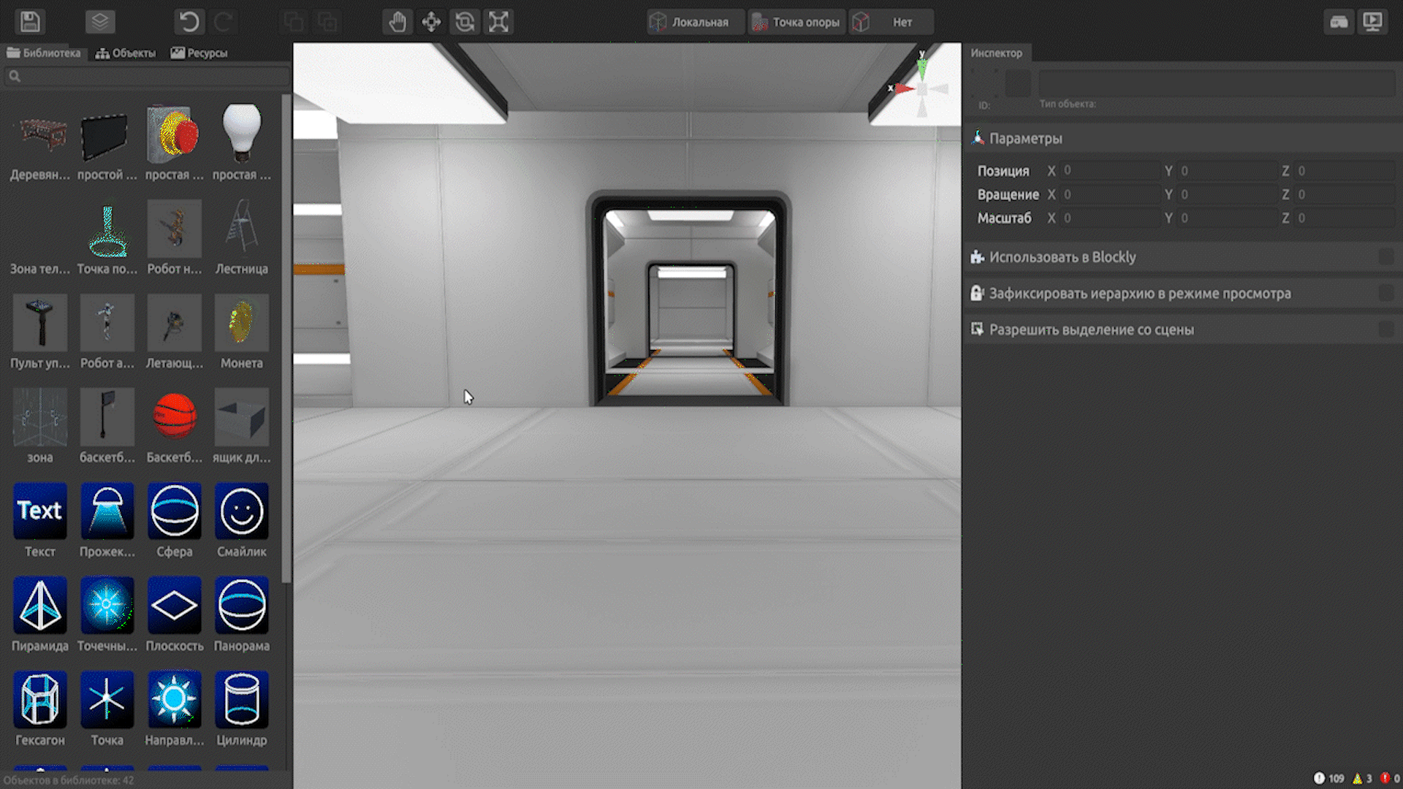
Task: Select the move arrows tool
Action: point(431,22)
